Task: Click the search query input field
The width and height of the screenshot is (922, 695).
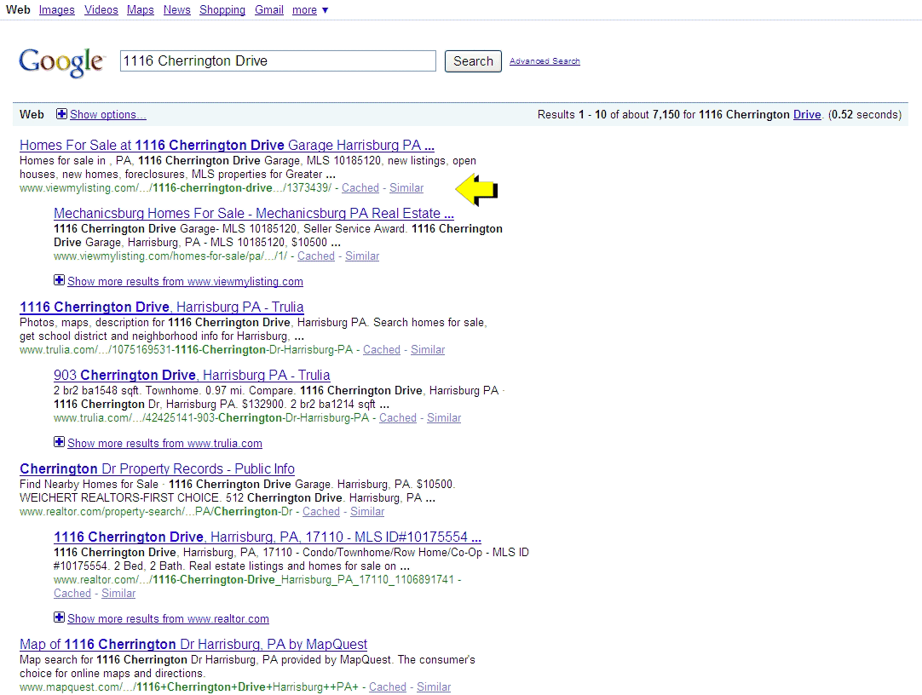Action: click(x=278, y=61)
